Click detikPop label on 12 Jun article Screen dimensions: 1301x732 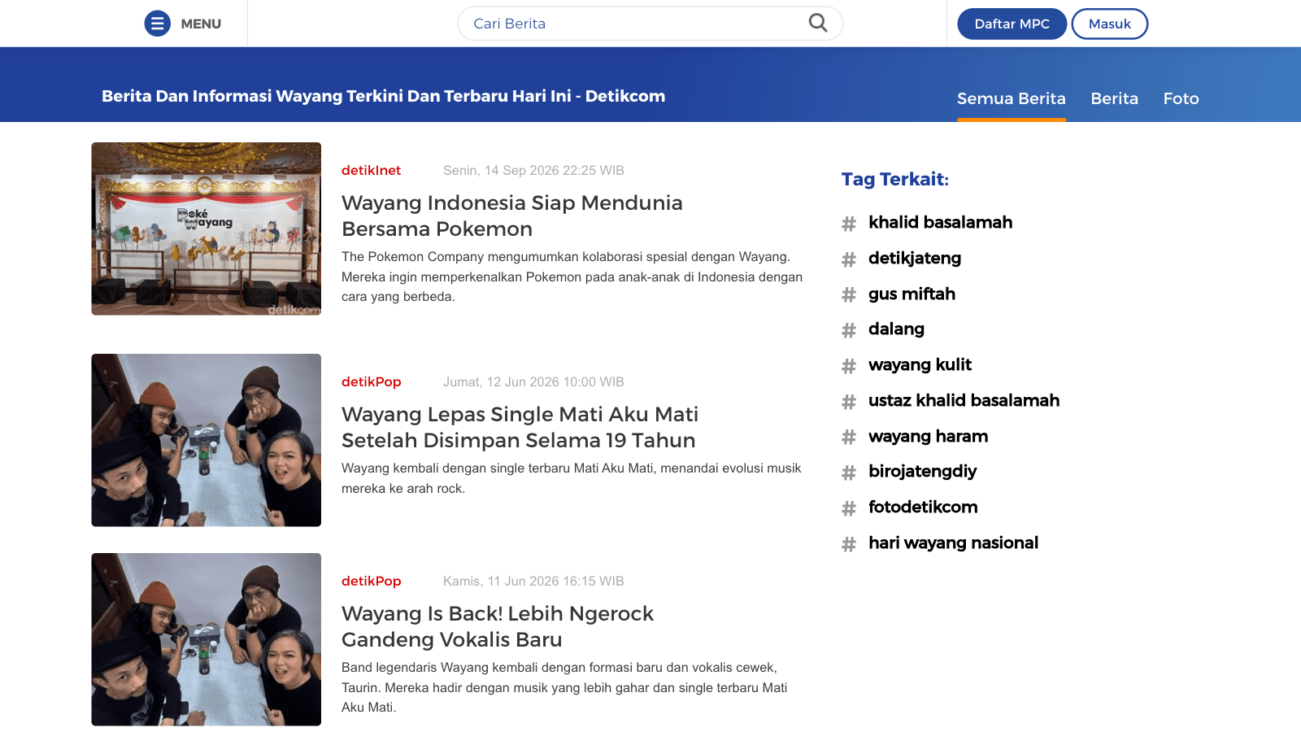point(371,381)
